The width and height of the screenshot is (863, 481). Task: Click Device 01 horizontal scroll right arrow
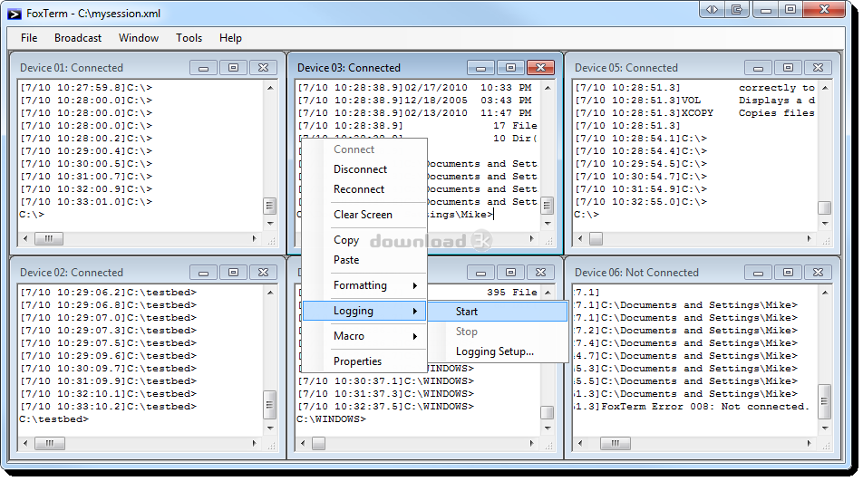(254, 238)
